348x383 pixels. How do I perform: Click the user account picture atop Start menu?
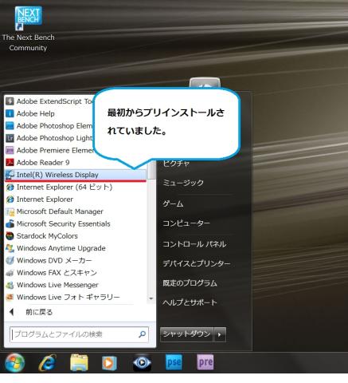pos(205,83)
